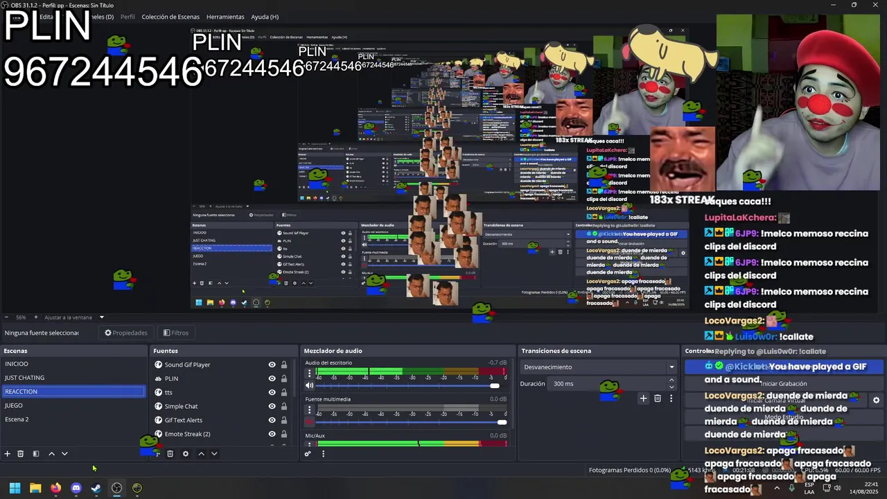Viewport: 887px width, 499px height.
Task: Open the Colección de Escenas menu
Action: [170, 17]
